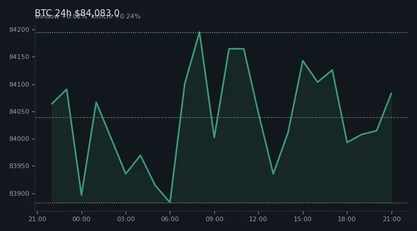
Task: Click the y-axis label "83950"
Action: pos(19,166)
